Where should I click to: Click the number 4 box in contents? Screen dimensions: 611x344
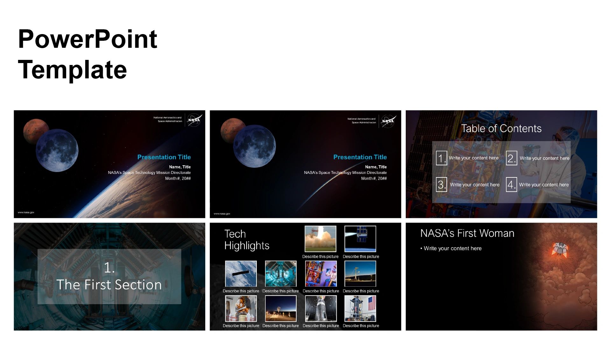(x=511, y=184)
